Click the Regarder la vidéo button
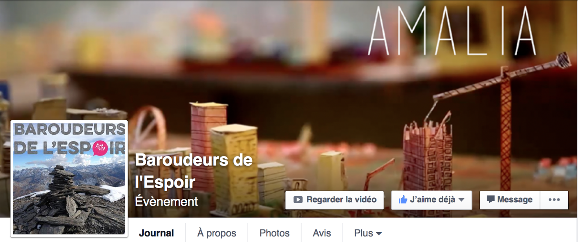578x242 pixels. [x=335, y=200]
